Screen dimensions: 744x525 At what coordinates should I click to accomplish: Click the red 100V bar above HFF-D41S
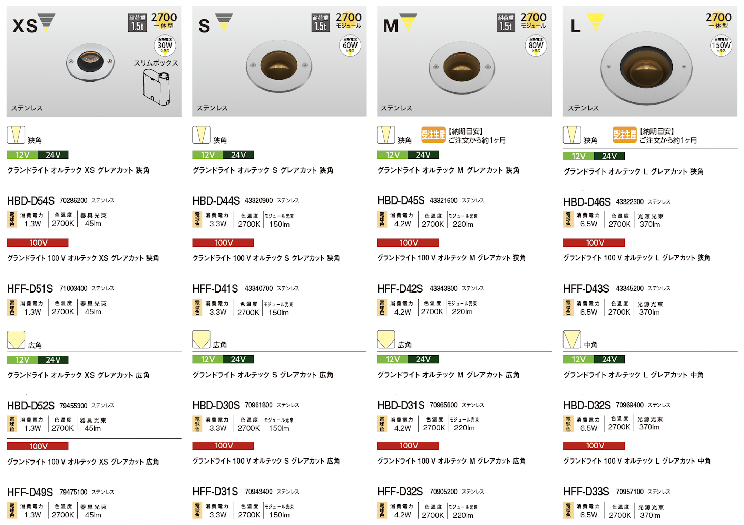[x=223, y=242]
